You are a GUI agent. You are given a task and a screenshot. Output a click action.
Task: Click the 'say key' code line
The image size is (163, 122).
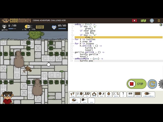pyautogui.click(x=89, y=33)
